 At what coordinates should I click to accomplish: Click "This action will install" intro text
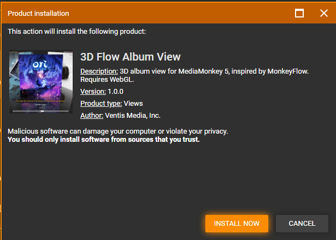click(76, 32)
